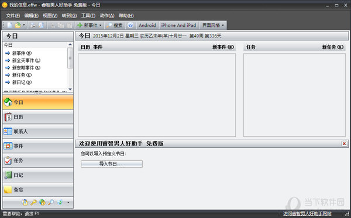Click the blue help question icon
Image resolution: width=351 pixels, height=218 pixels.
tap(130, 25)
